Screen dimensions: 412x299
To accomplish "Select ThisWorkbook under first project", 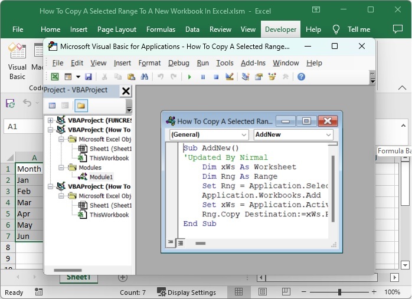I will coord(109,158).
